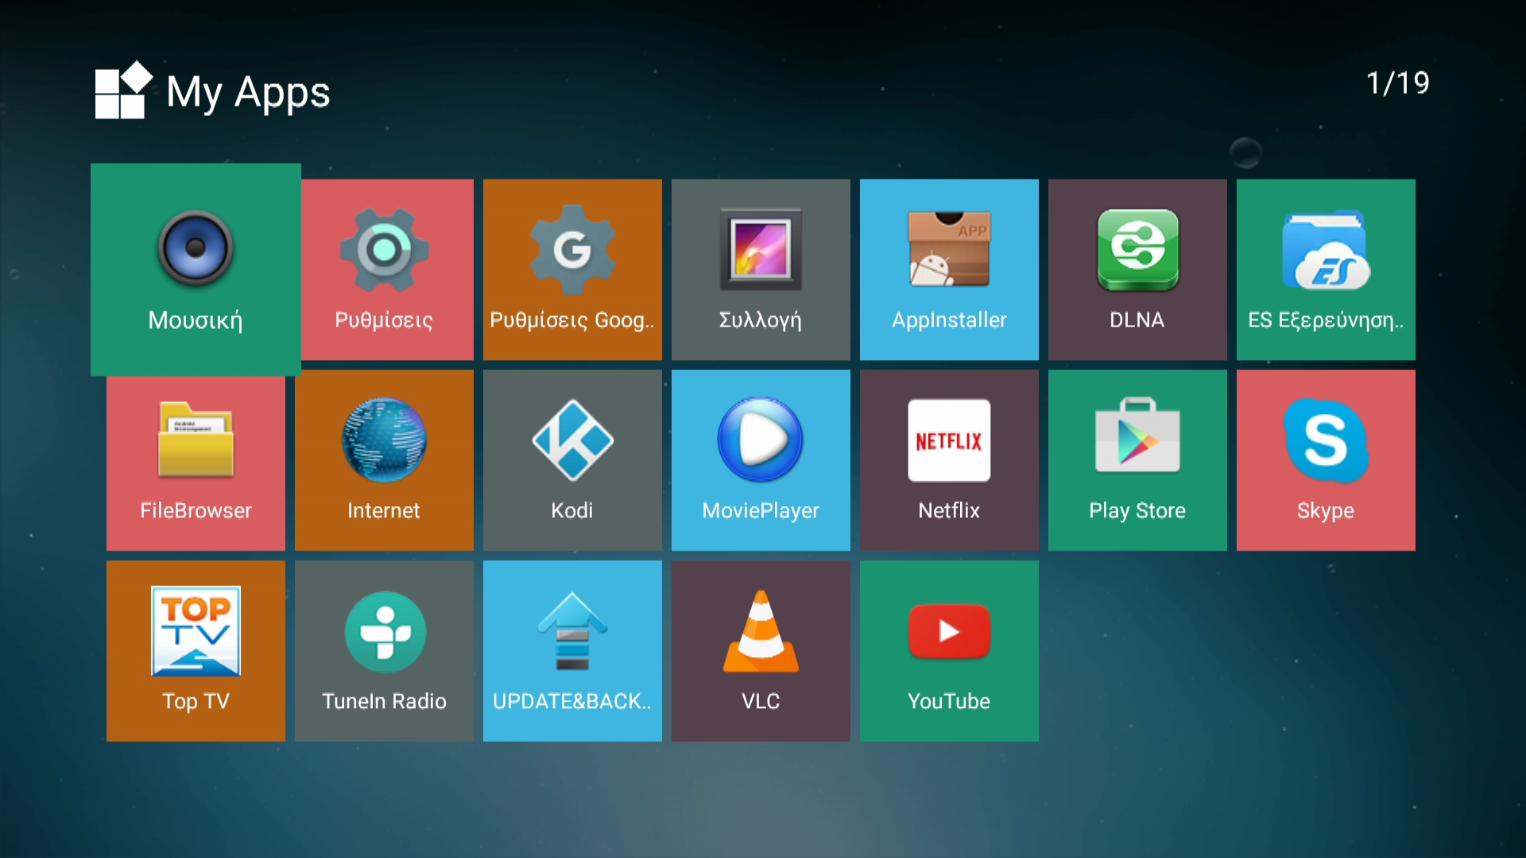Open the FileBrowser app
Screen dimensions: 1526x858
coord(196,464)
